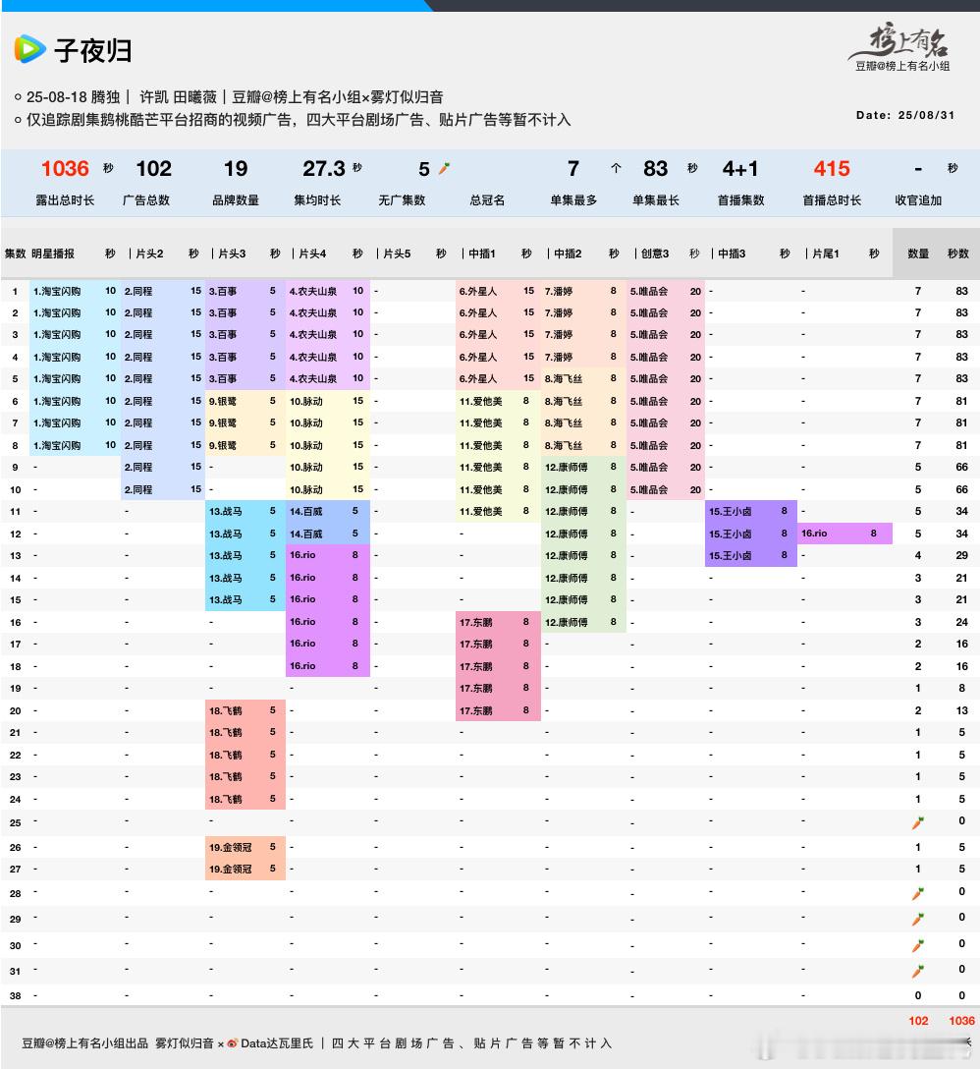Click the 片头2 column header
Image resolution: width=980 pixels, height=1069 pixels.
[x=149, y=253]
